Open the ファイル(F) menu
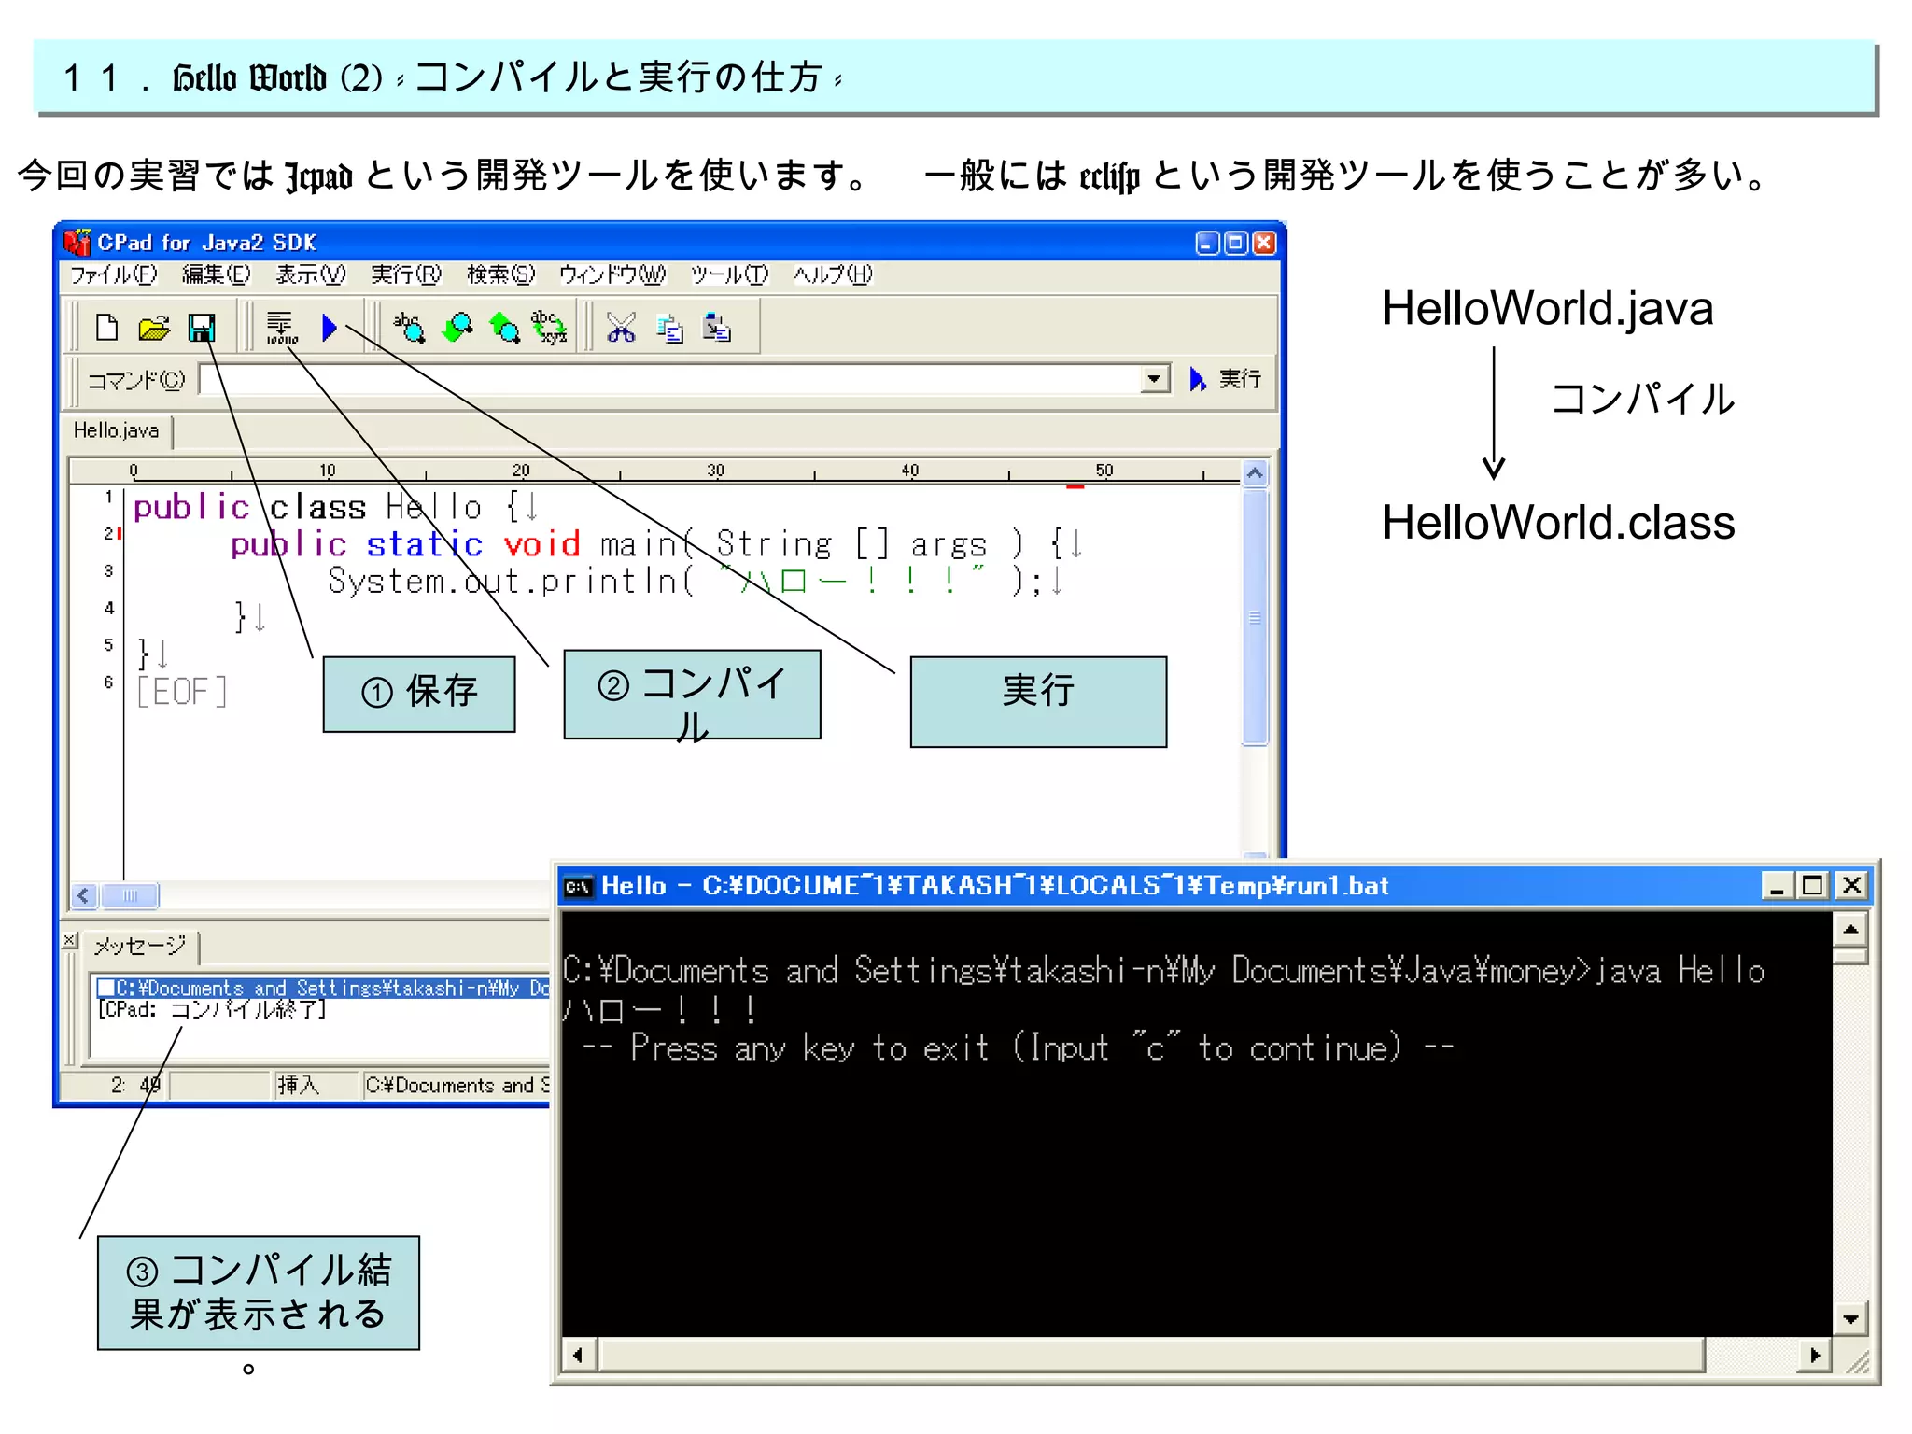 point(114,274)
